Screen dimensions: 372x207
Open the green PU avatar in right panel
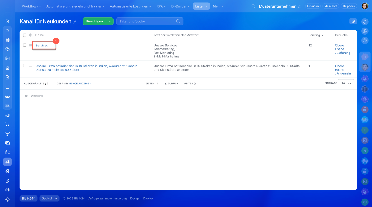365,201
